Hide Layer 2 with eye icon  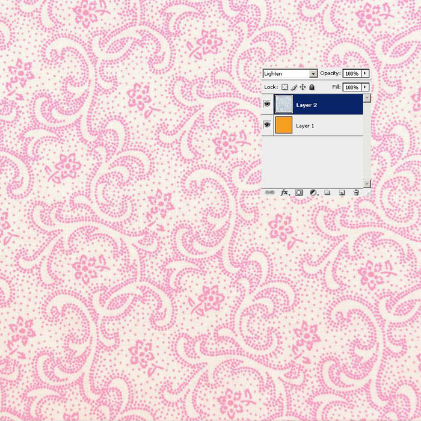coord(267,104)
